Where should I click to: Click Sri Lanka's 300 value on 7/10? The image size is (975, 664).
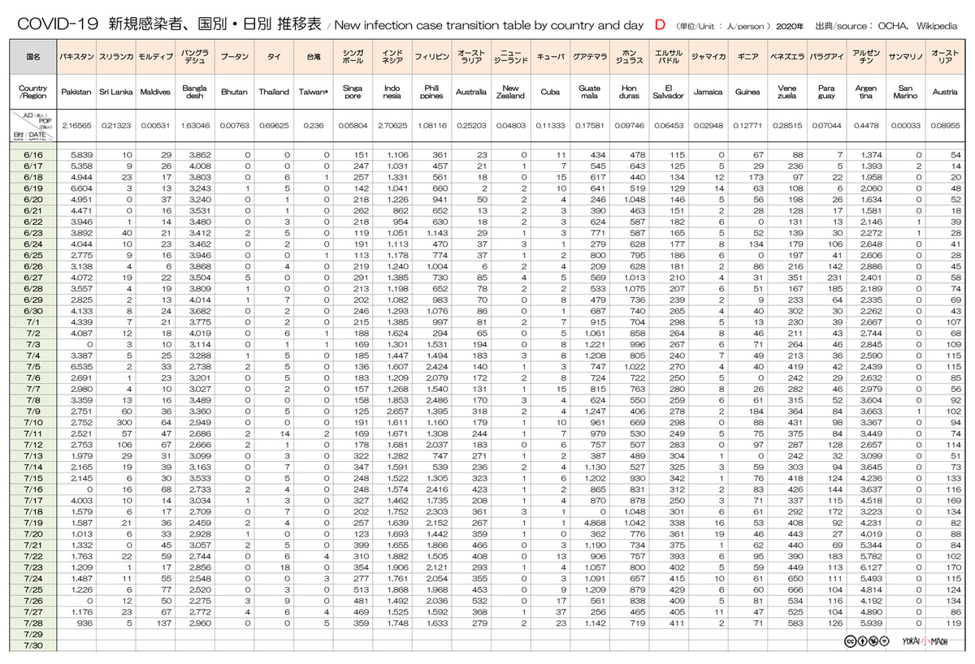pyautogui.click(x=124, y=423)
